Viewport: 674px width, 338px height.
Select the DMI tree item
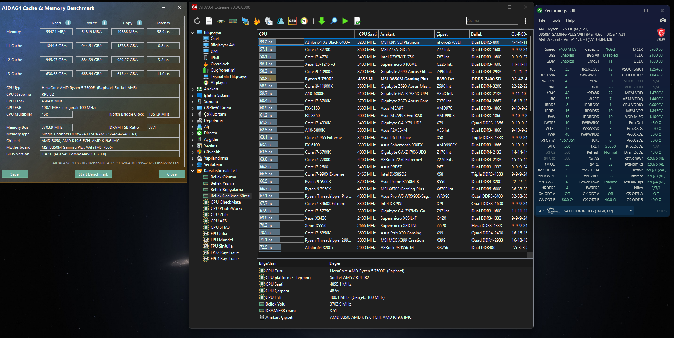(x=214, y=51)
